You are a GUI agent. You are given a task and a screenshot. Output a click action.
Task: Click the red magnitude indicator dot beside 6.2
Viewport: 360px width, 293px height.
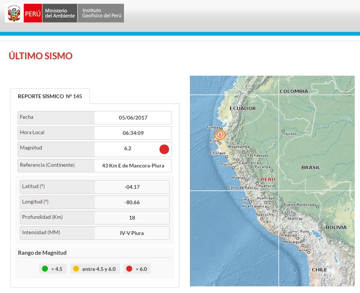pyautogui.click(x=164, y=149)
